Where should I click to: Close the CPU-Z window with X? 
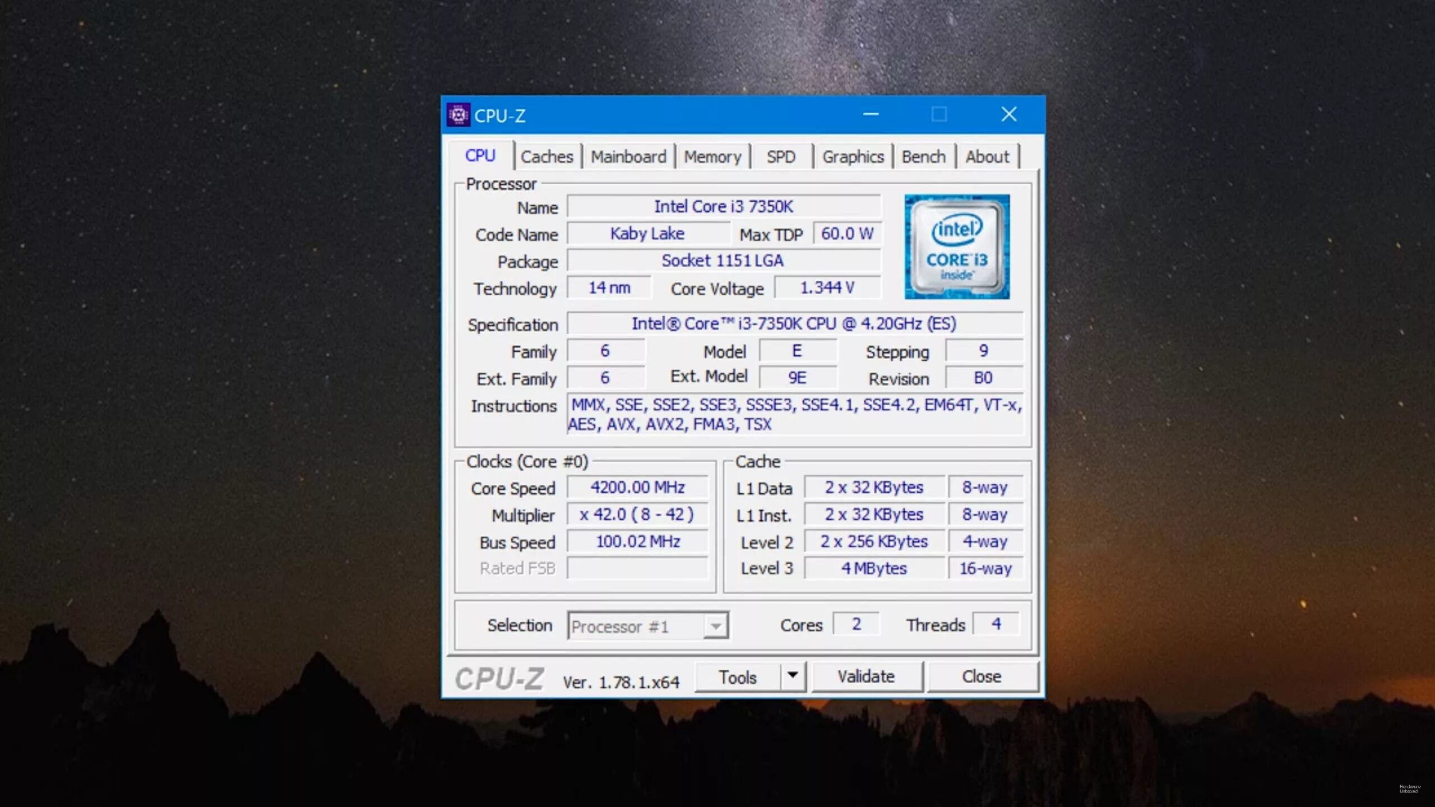tap(1009, 114)
